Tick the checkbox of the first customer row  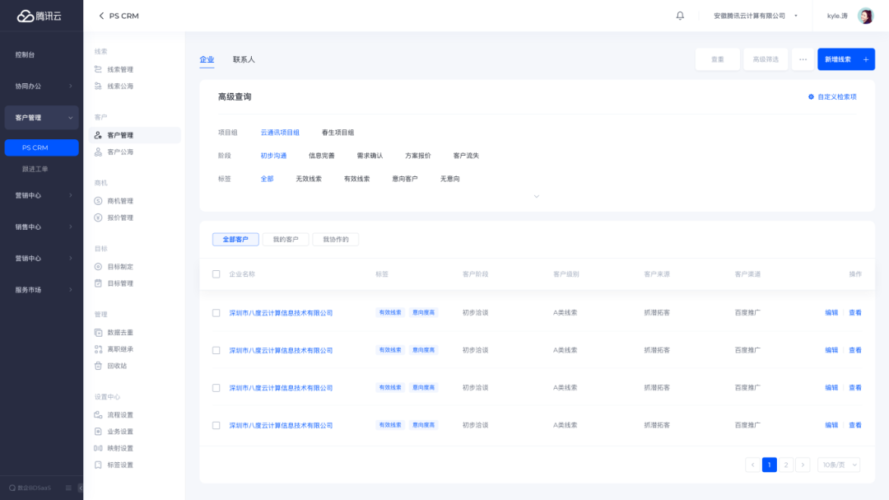[x=216, y=313]
